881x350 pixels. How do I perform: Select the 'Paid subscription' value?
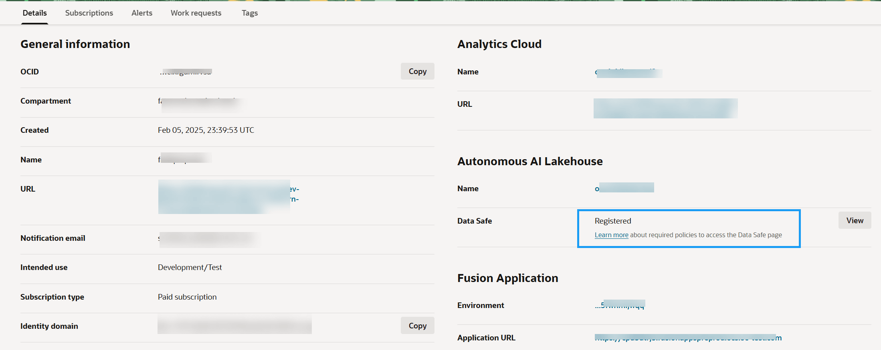click(x=187, y=297)
